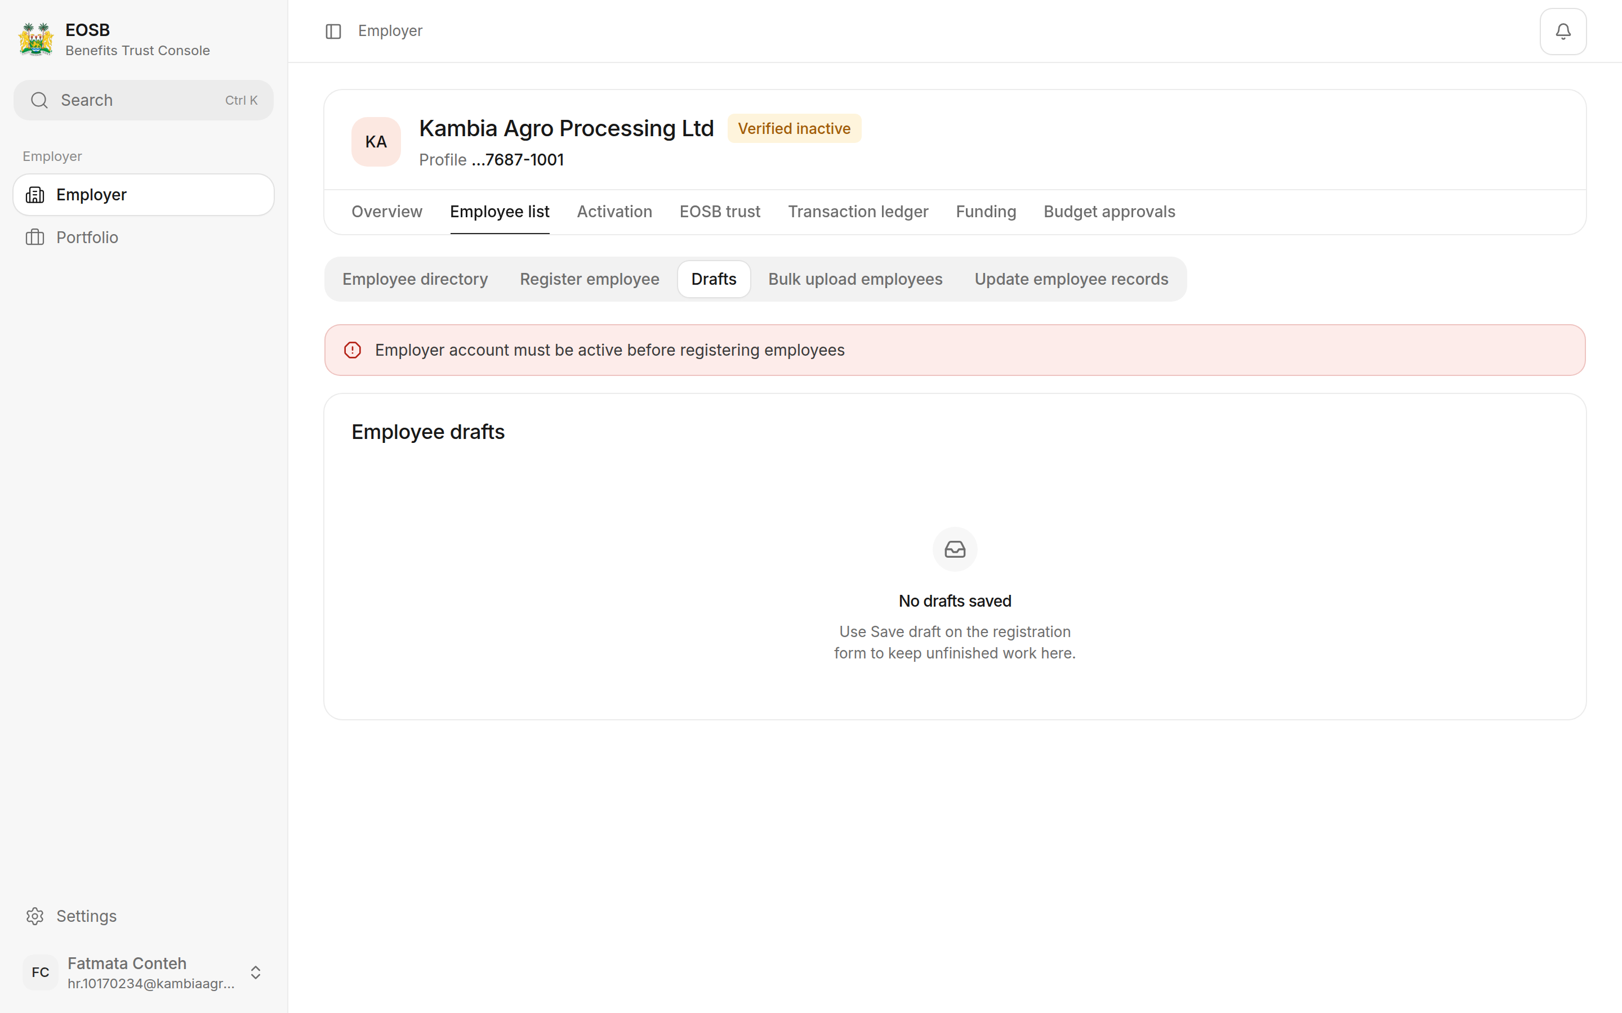Open Settings in the sidebar
Screen dimensions: 1622x1013
coord(144,916)
